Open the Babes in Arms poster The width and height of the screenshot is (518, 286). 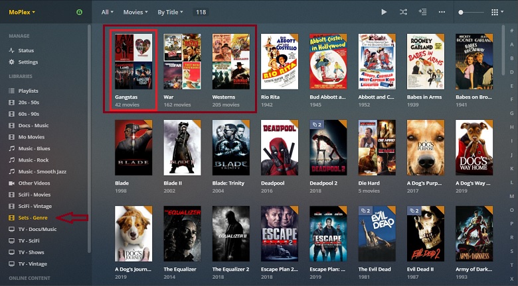(x=426, y=62)
